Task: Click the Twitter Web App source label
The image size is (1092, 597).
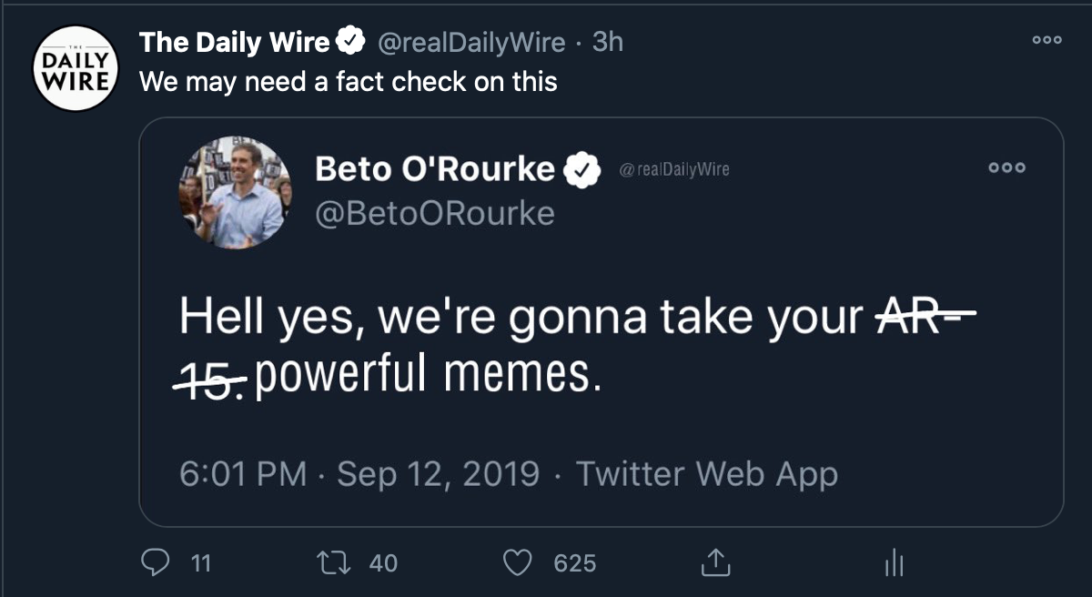Action: (x=706, y=474)
